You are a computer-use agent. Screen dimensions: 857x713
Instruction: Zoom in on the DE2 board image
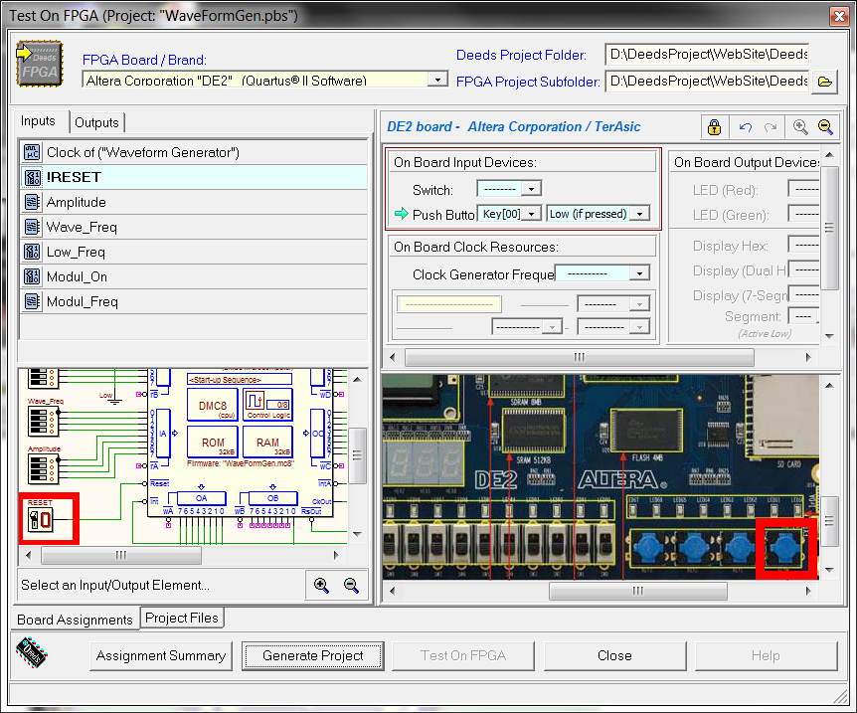coord(800,127)
